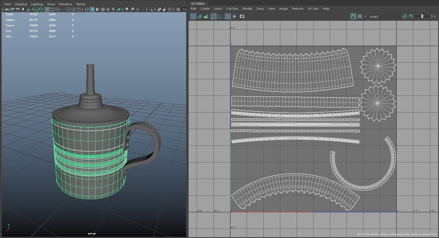Image resolution: width=439 pixels, height=238 pixels.
Task: Toggle X-Ray Active Components icon
Action: [165, 9]
